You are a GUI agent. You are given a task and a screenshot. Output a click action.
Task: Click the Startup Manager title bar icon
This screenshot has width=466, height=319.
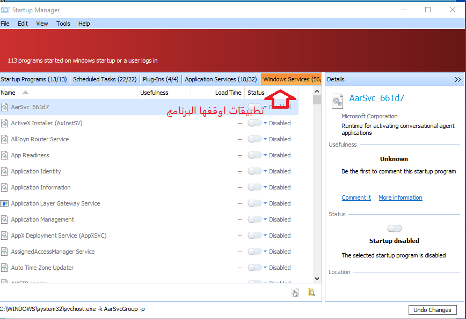point(5,10)
